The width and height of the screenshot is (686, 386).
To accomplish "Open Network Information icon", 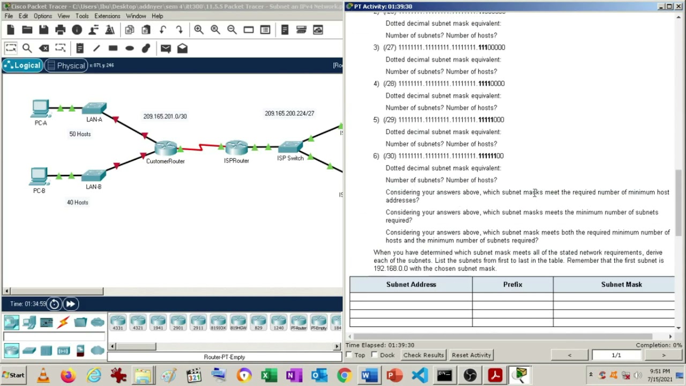I will (x=77, y=30).
